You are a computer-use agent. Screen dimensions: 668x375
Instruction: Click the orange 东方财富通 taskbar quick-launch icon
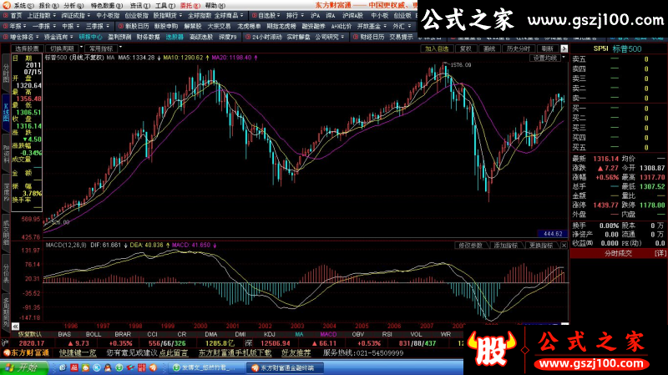153,367
